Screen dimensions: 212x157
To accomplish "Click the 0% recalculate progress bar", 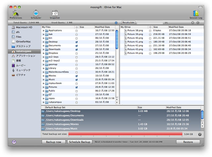I will 150,23.
